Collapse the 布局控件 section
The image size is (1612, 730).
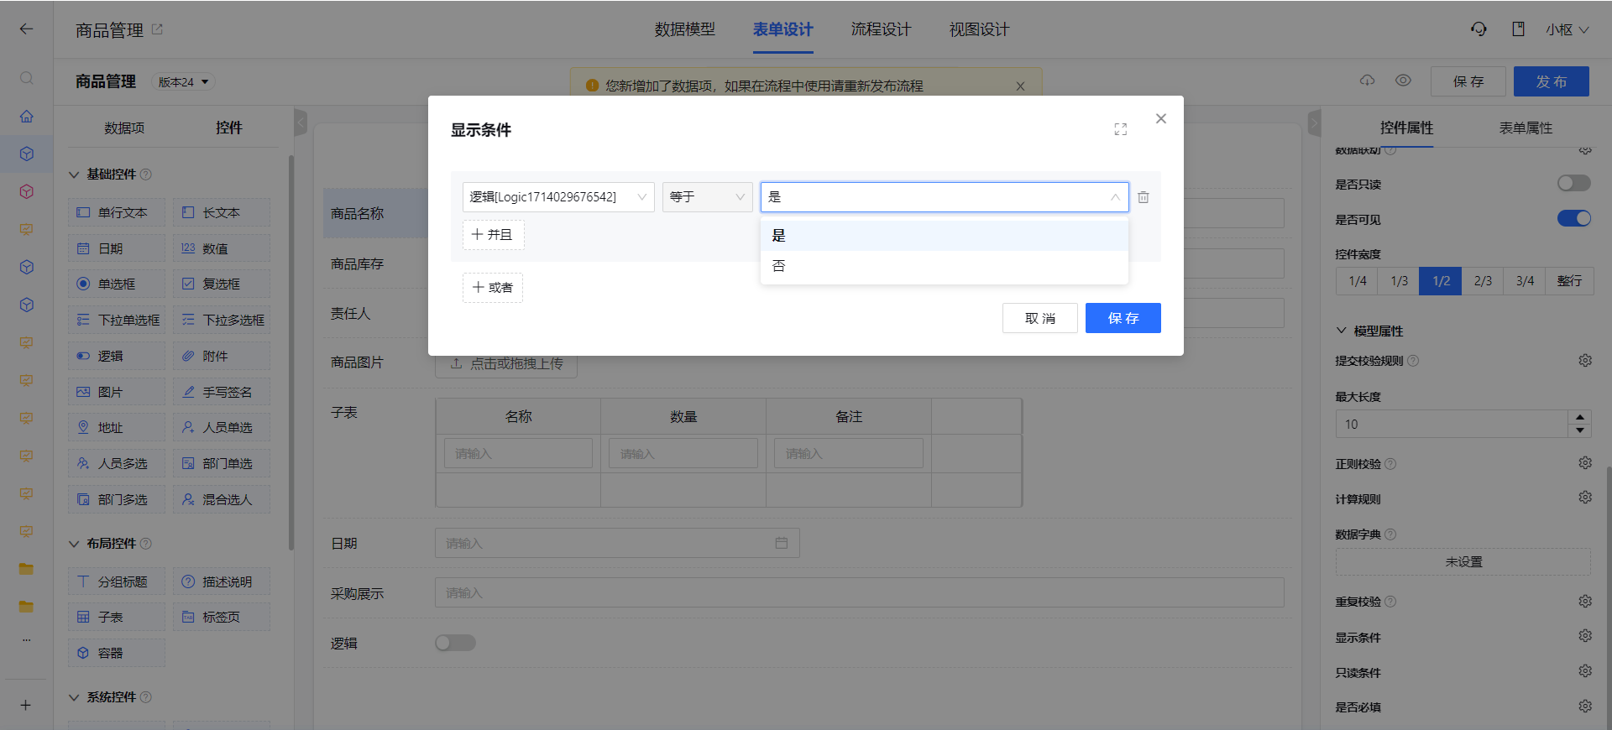pos(74,544)
